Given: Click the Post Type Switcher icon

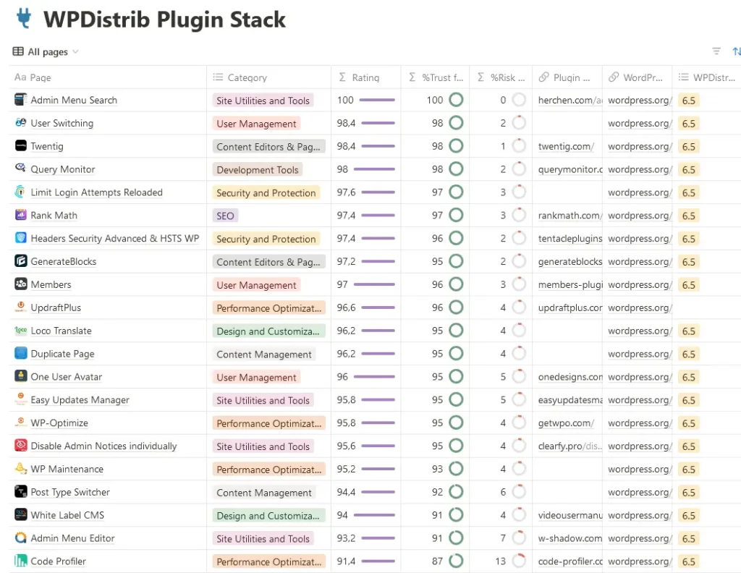Looking at the screenshot, I should point(21,491).
